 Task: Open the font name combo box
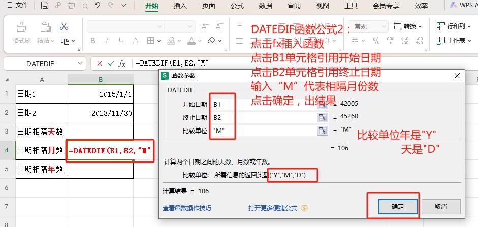coord(125,26)
